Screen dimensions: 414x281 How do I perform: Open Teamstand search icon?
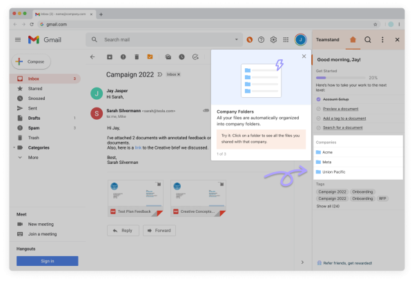[368, 40]
